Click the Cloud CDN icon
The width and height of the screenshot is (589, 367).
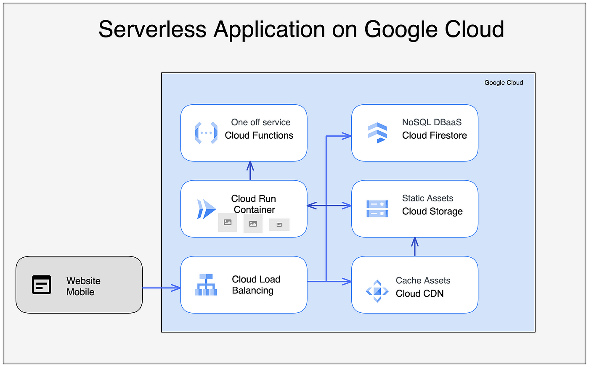pyautogui.click(x=377, y=291)
